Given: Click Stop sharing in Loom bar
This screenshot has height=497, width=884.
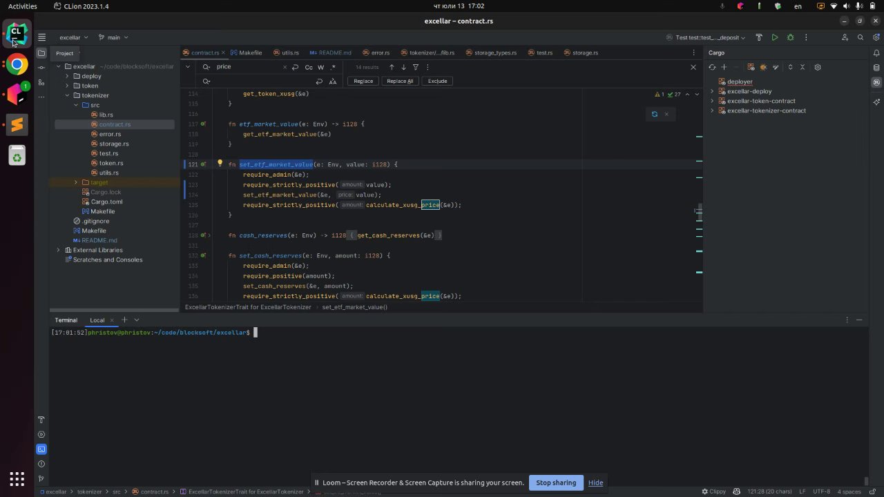Looking at the screenshot, I should (x=556, y=483).
